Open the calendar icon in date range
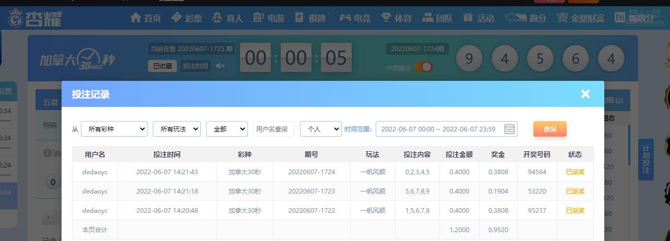The image size is (670, 241). (x=510, y=129)
